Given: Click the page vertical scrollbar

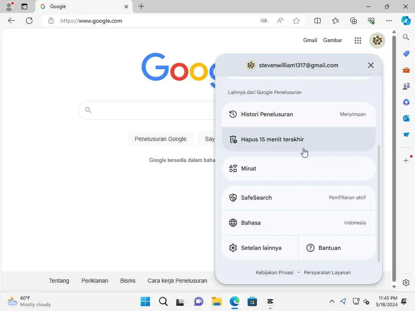Looking at the screenshot, I should (x=394, y=158).
